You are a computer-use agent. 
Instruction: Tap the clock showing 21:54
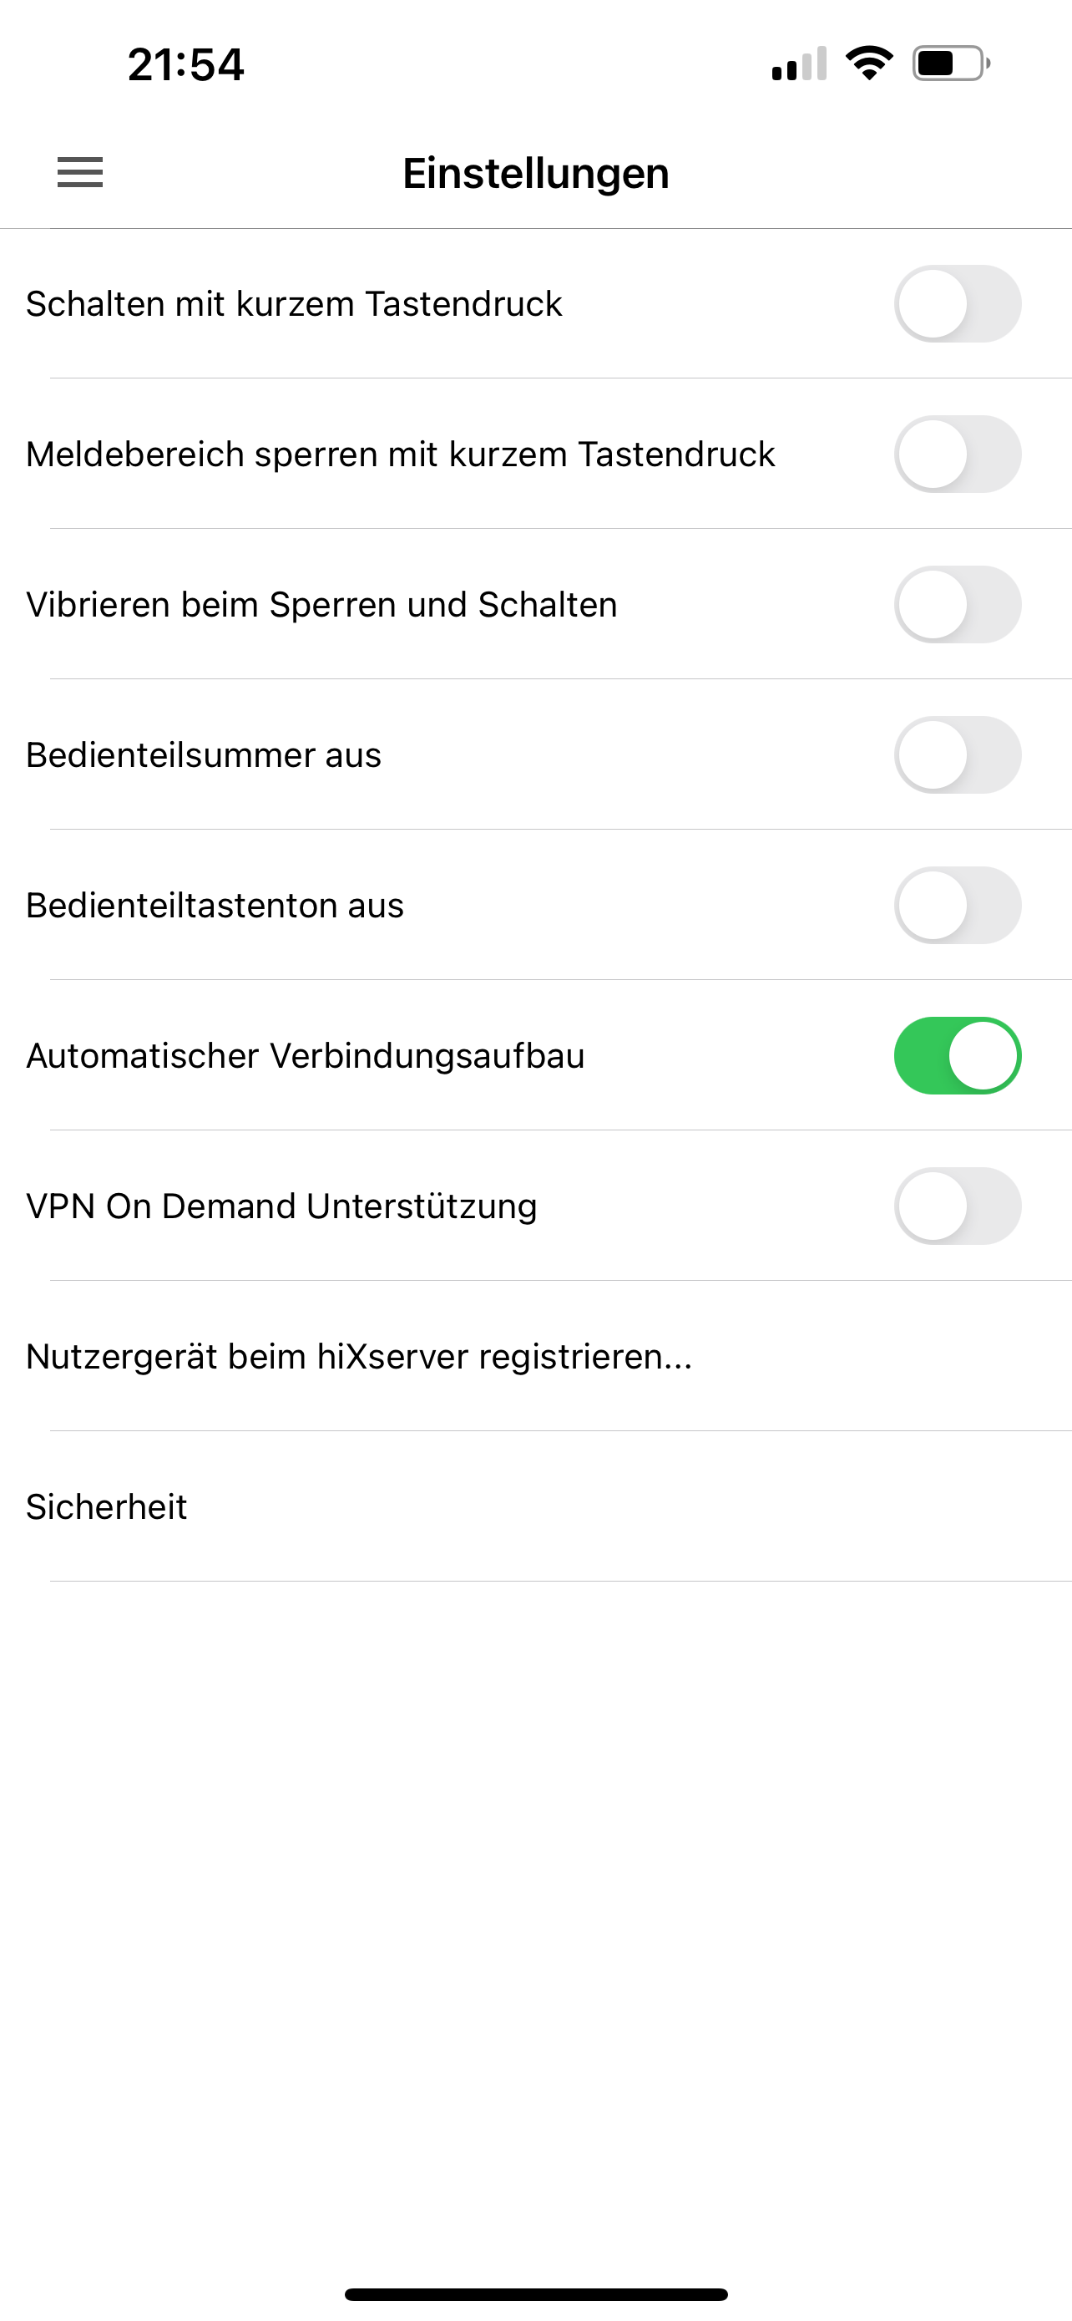point(185,65)
